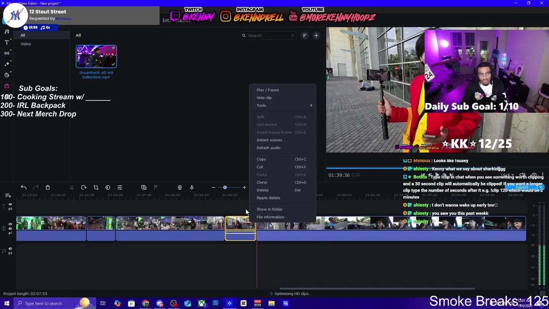Screen dimensions: 549x309
Task: Open color adjustments half-circle icon
Action: [x=108, y=188]
